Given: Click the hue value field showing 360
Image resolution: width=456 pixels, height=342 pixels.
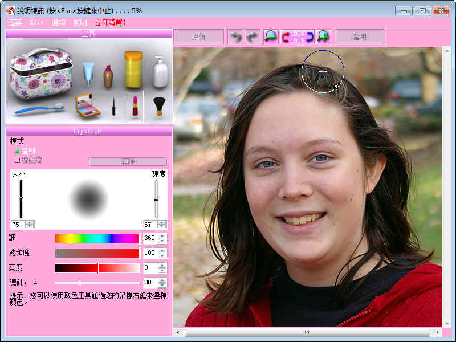Looking at the screenshot, I should 150,238.
